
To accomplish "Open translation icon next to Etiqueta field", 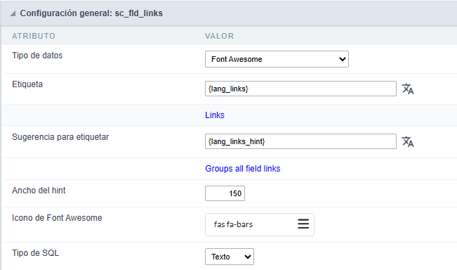I will (408, 89).
